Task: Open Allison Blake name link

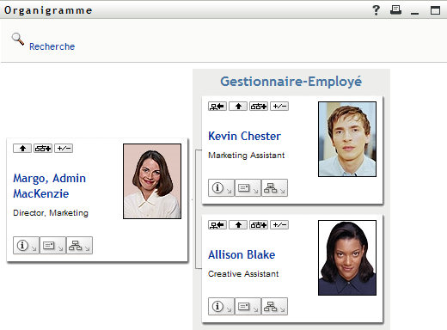Action: tap(242, 254)
